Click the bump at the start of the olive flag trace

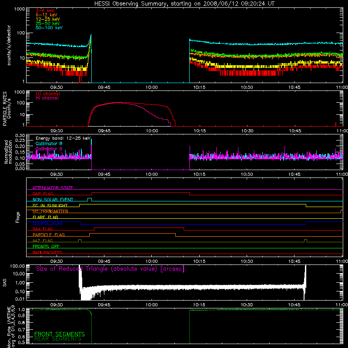point(80,241)
